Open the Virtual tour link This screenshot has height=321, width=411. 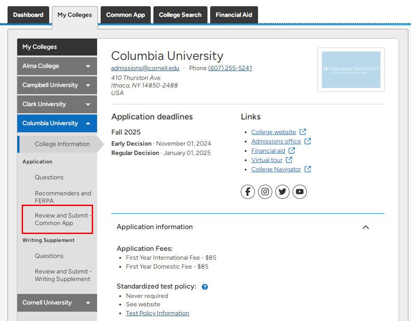(x=267, y=160)
